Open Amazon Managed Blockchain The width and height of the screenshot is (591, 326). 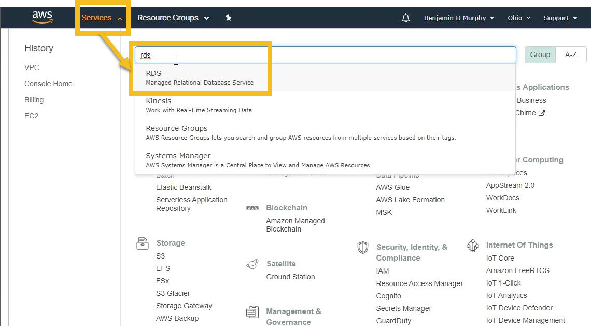click(x=295, y=225)
